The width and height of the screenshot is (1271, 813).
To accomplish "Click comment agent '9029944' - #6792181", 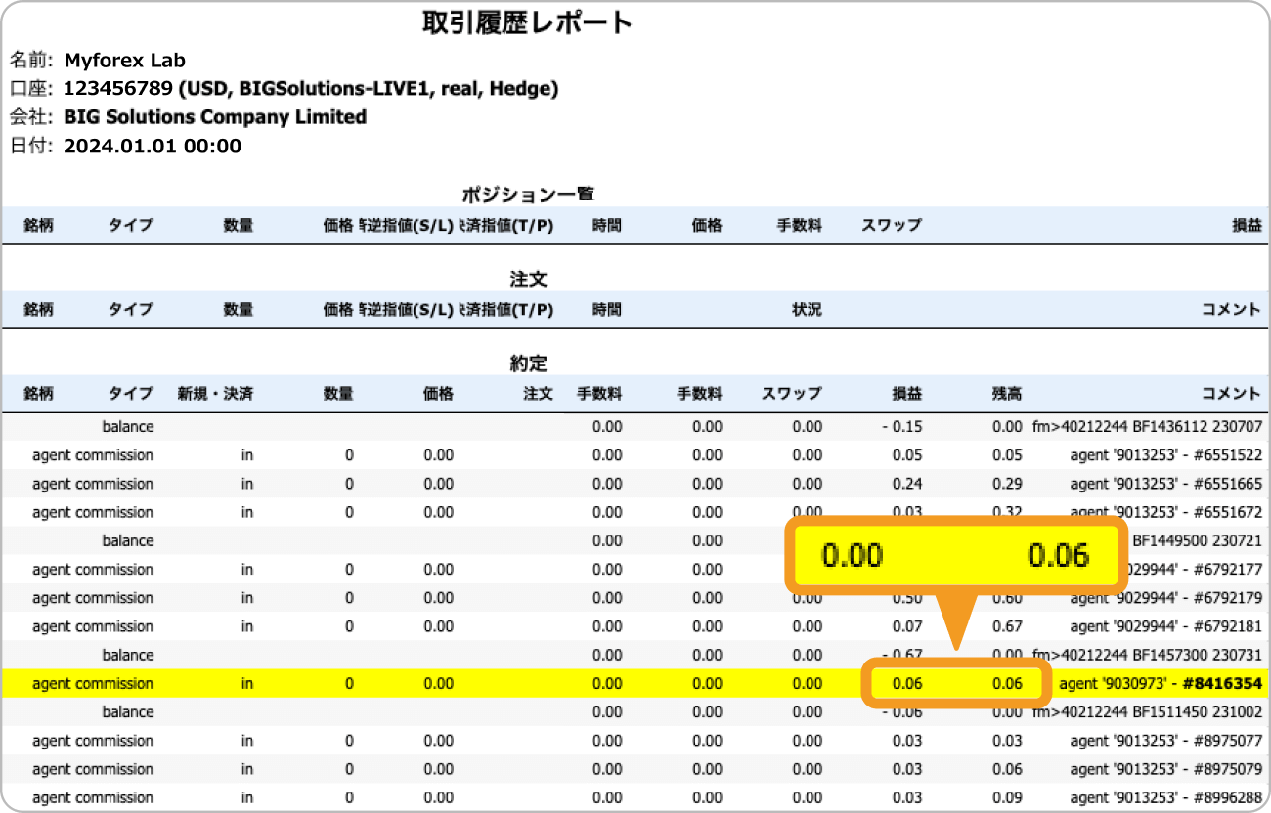I will click(x=1165, y=626).
